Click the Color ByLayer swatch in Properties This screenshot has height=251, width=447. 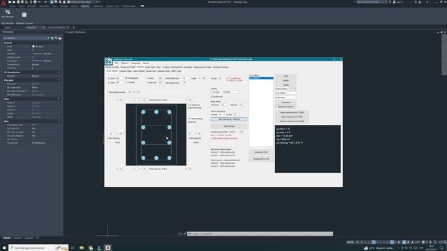click(34, 47)
